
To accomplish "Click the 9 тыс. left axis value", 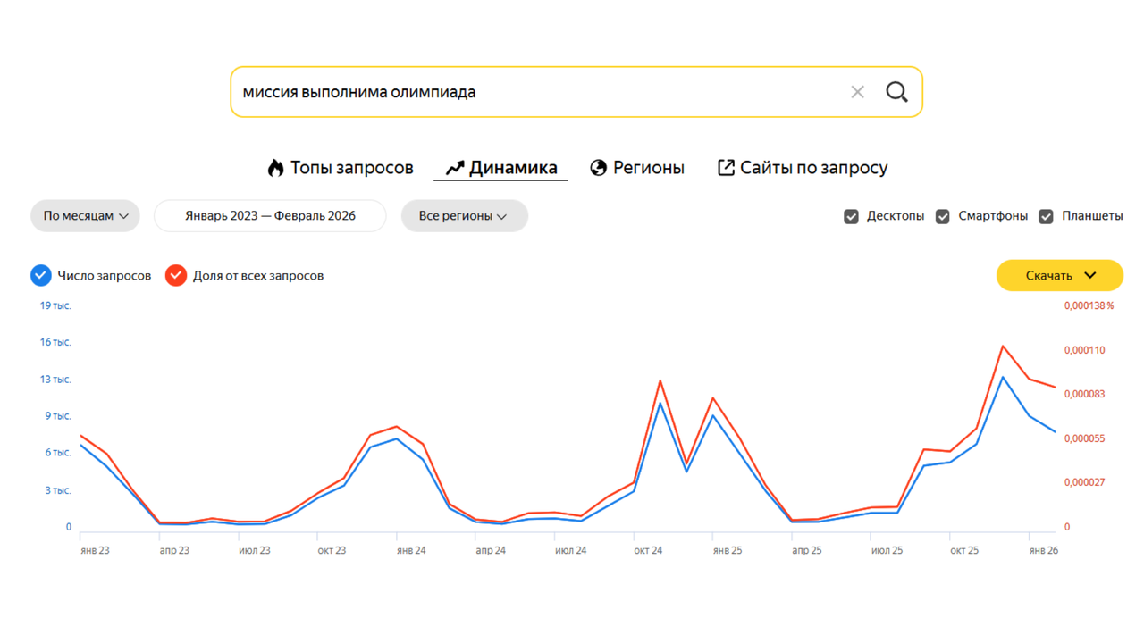I will click(x=58, y=416).
